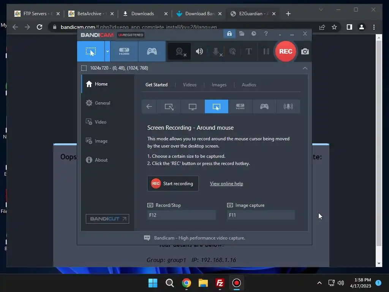389x292 pixels.
Task: Select audio only recording mode icon
Action: tap(288, 106)
